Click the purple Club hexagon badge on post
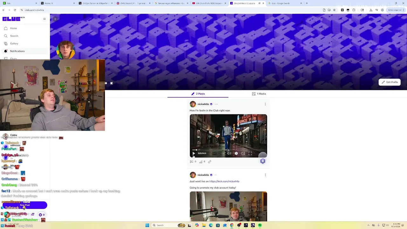The image size is (407, 229). [x=263, y=161]
